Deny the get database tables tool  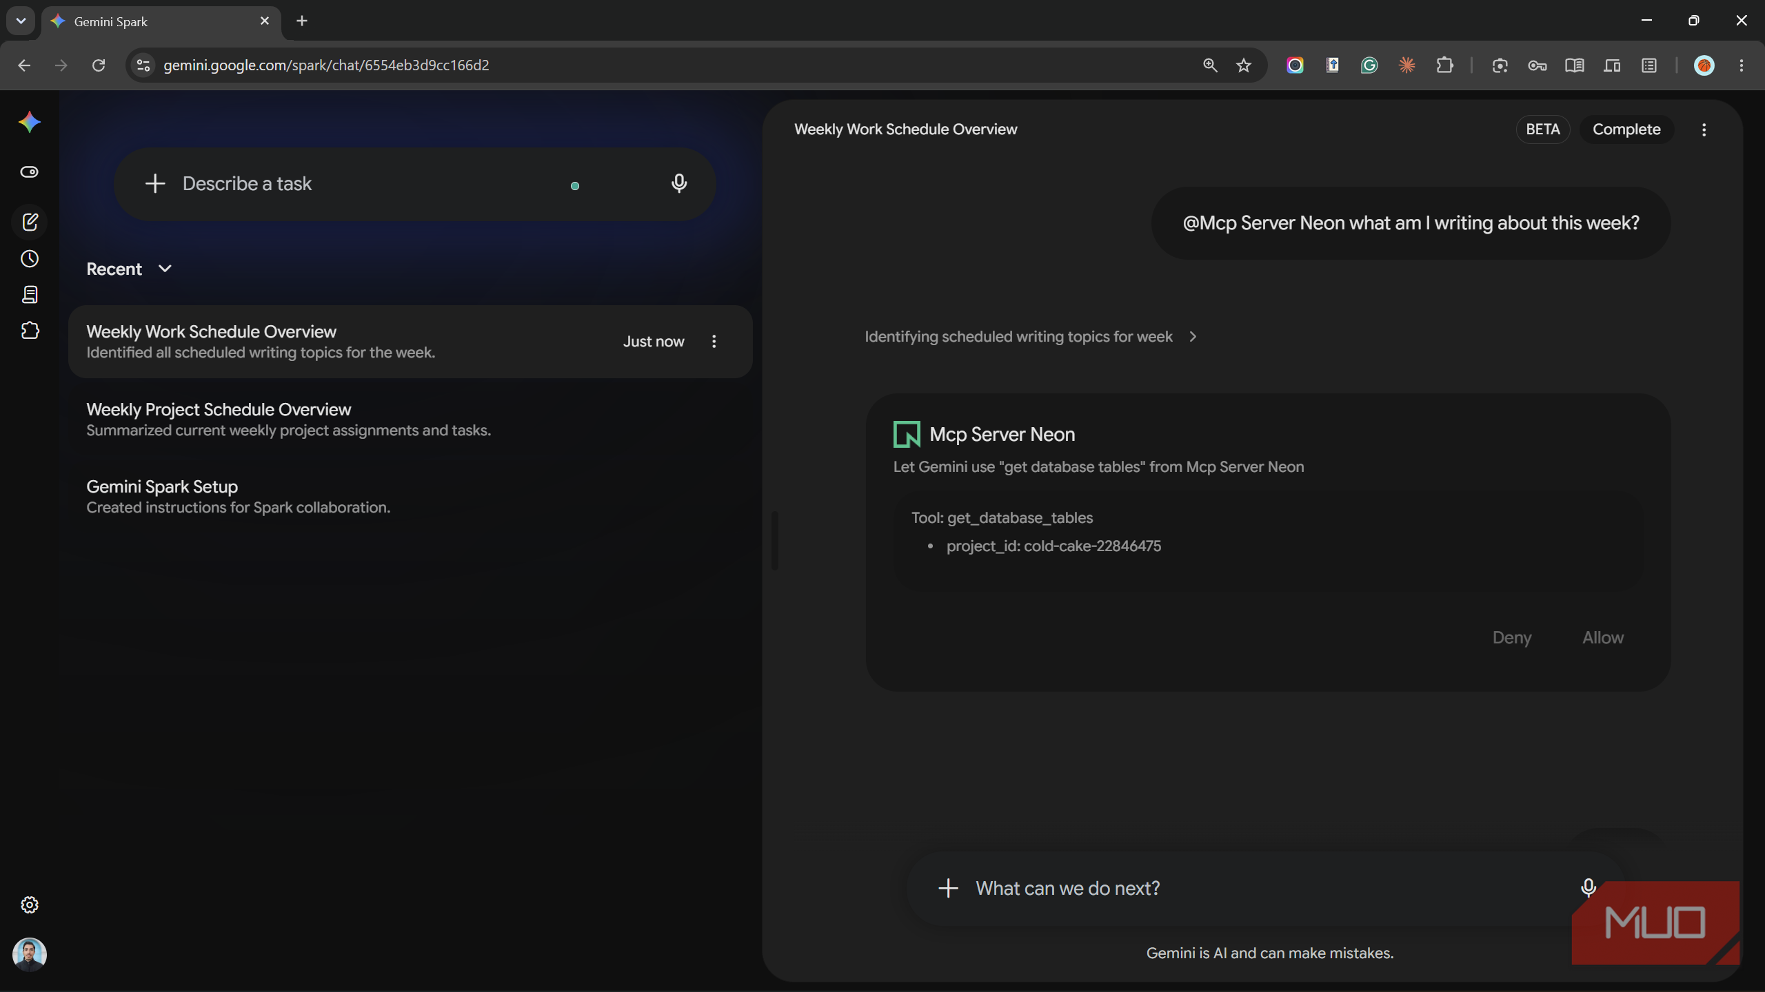[1512, 638]
